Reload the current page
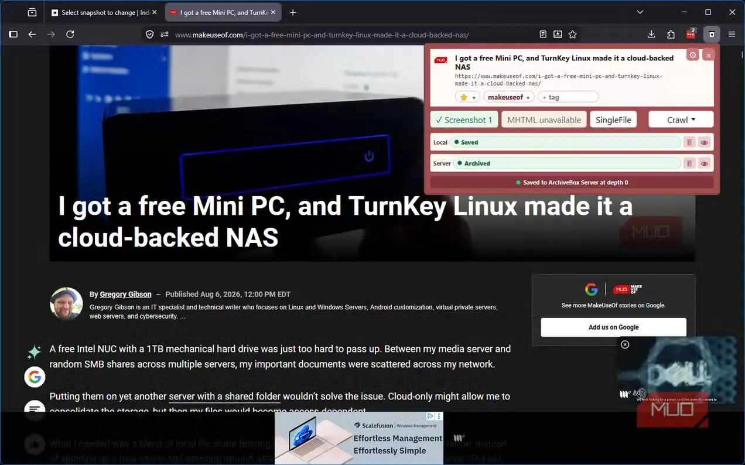 point(70,35)
